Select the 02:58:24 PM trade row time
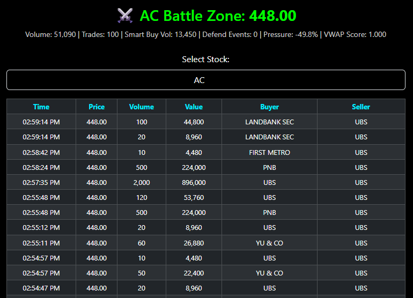413x298 pixels. point(41,167)
